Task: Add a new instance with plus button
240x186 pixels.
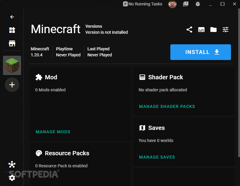Action: click(12, 85)
